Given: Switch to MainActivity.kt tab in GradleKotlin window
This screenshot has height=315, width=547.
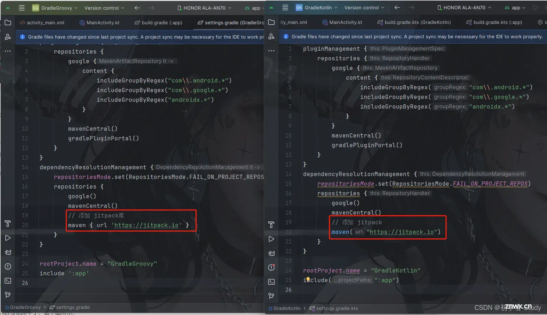Looking at the screenshot, I should [342, 22].
